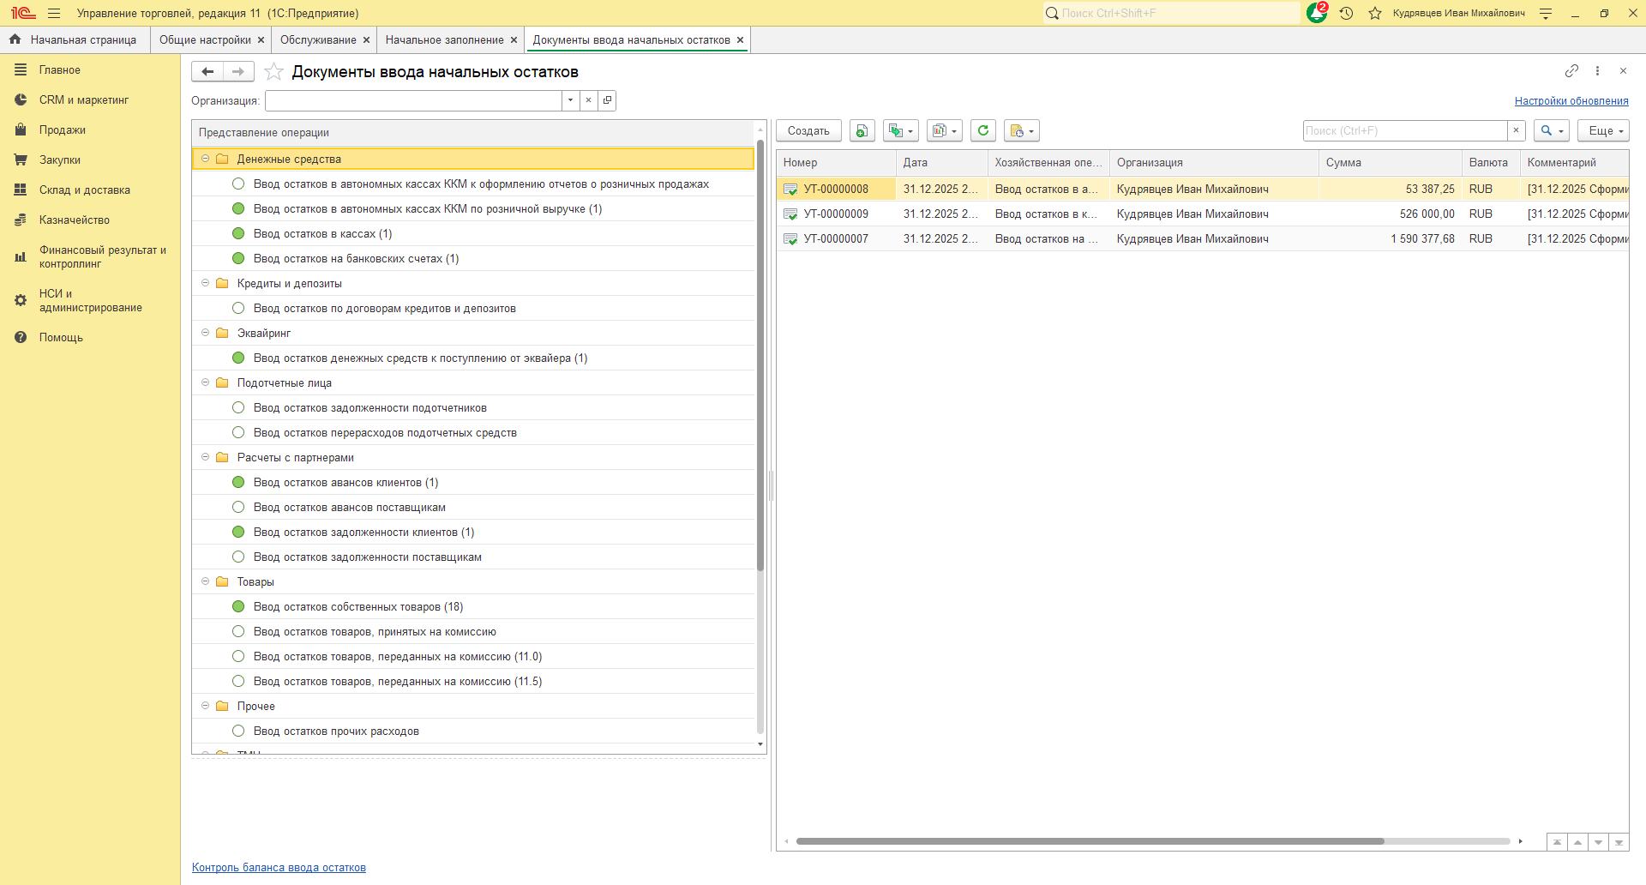
Task: Select radio for Ввод остатков в кассах
Action: 238,234
